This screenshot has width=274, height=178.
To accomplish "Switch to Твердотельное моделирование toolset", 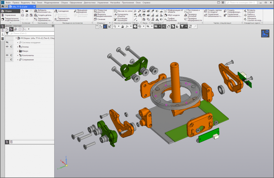I will 12,19.
